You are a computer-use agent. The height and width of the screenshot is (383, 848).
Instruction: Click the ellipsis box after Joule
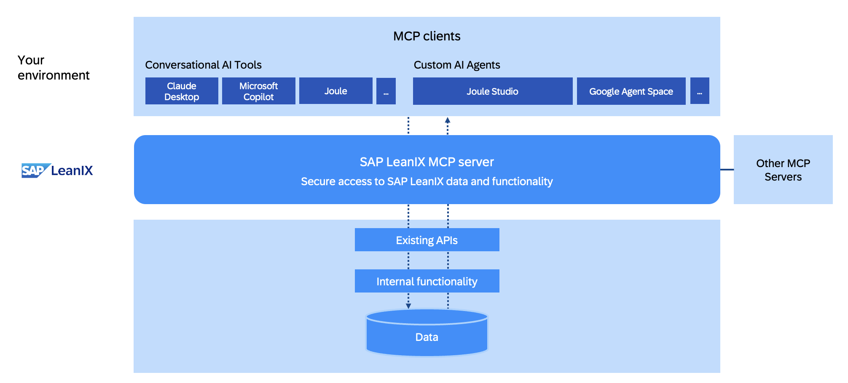tap(386, 91)
